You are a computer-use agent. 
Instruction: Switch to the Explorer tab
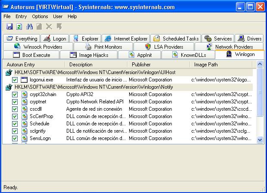click(85, 38)
